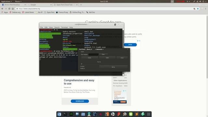Click the extension icon left of bookmark star
The height and width of the screenshot is (117, 208).
click(194, 9)
